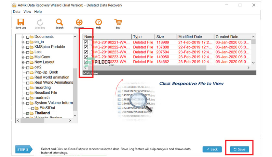Expand the Documents tree node
Screen dimensions: 272x157
point(23,37)
